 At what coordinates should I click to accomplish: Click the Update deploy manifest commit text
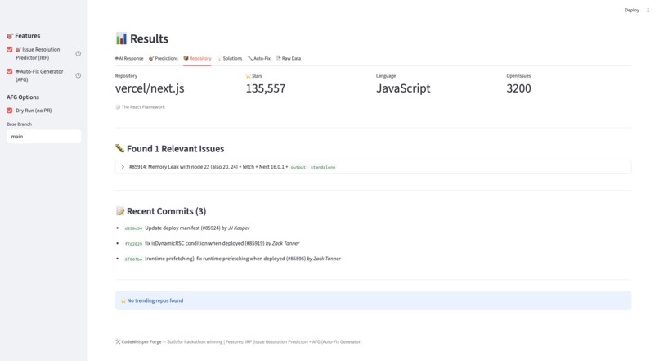[182, 228]
